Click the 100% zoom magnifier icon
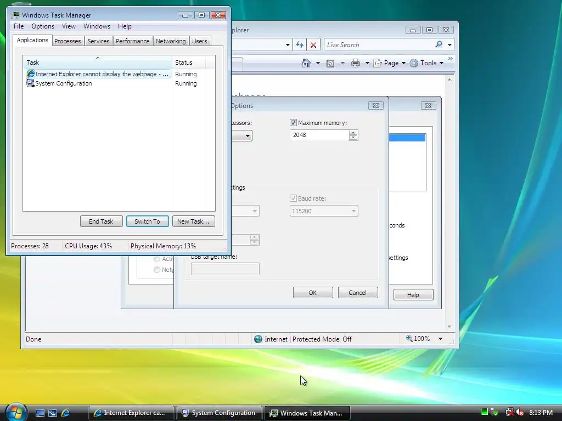 (x=409, y=338)
